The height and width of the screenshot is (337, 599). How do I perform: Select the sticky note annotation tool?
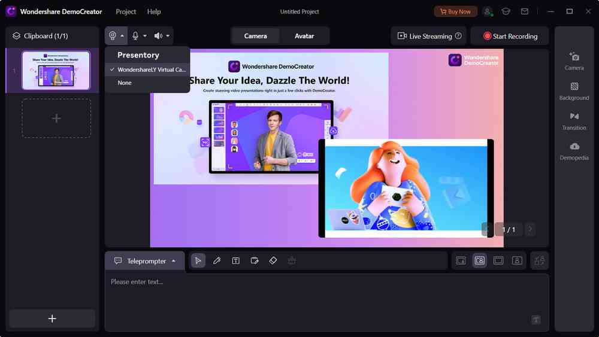pos(255,260)
